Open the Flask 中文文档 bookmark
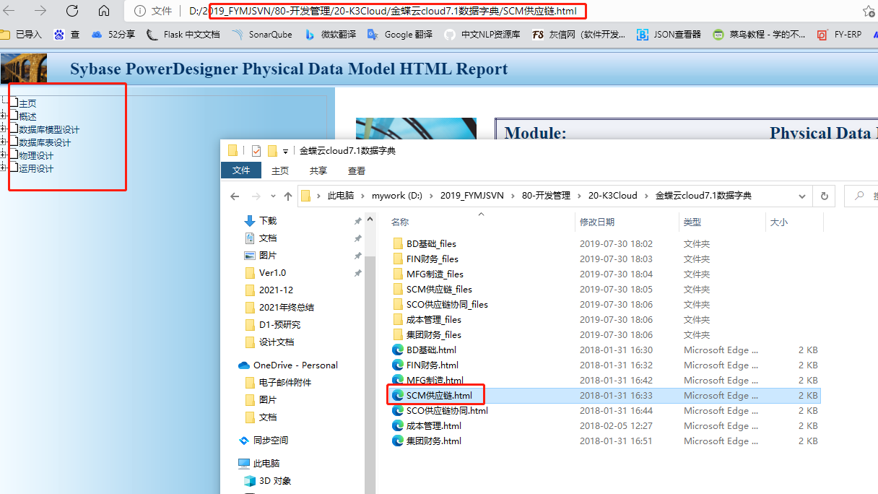878x494 pixels. (x=183, y=34)
